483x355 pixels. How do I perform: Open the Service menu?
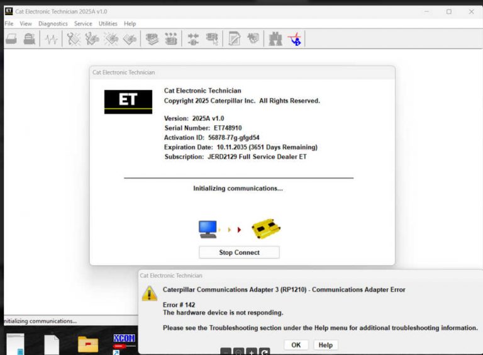click(83, 24)
